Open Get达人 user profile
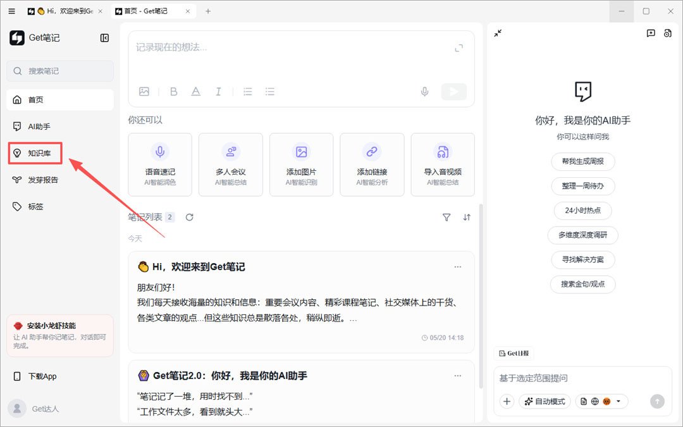 [x=34, y=409]
